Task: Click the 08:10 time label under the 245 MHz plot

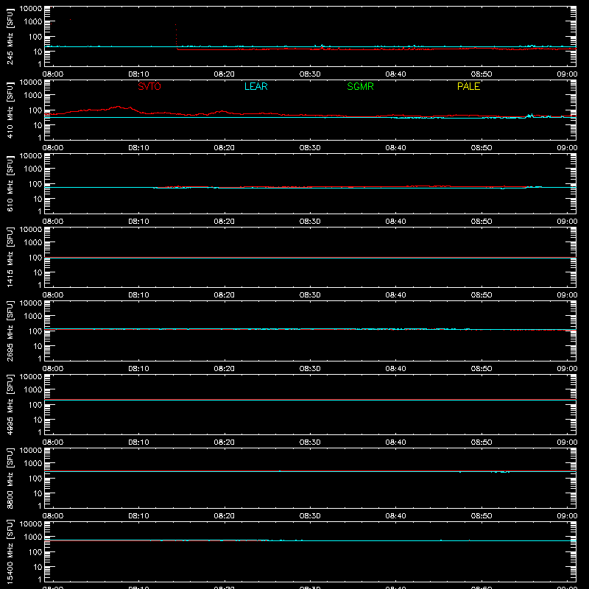Action: point(138,74)
